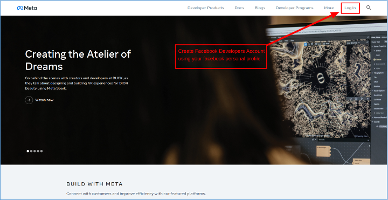Click the Log In link
Viewport: 388px width, 200px height.
pos(350,8)
